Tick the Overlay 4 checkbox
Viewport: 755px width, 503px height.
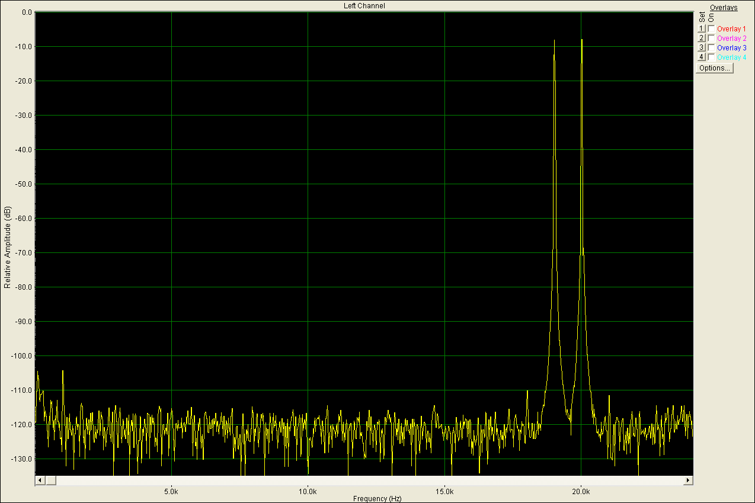click(711, 57)
